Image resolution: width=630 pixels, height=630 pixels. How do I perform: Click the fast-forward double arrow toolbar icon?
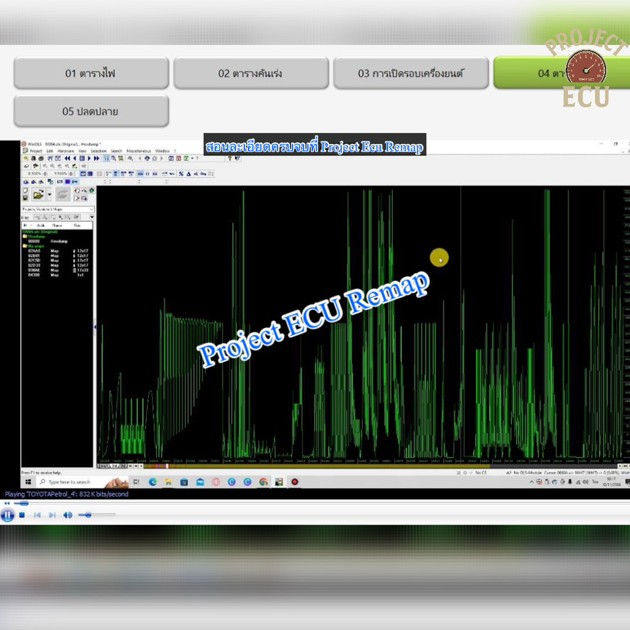(97, 158)
